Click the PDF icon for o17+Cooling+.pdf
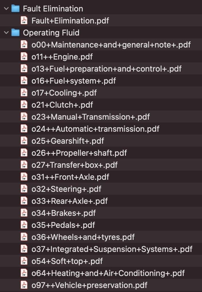Viewport: 202px width, 292px height. tap(24, 93)
